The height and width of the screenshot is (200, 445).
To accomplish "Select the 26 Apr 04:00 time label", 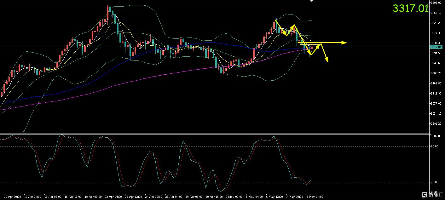I will 174,197.
